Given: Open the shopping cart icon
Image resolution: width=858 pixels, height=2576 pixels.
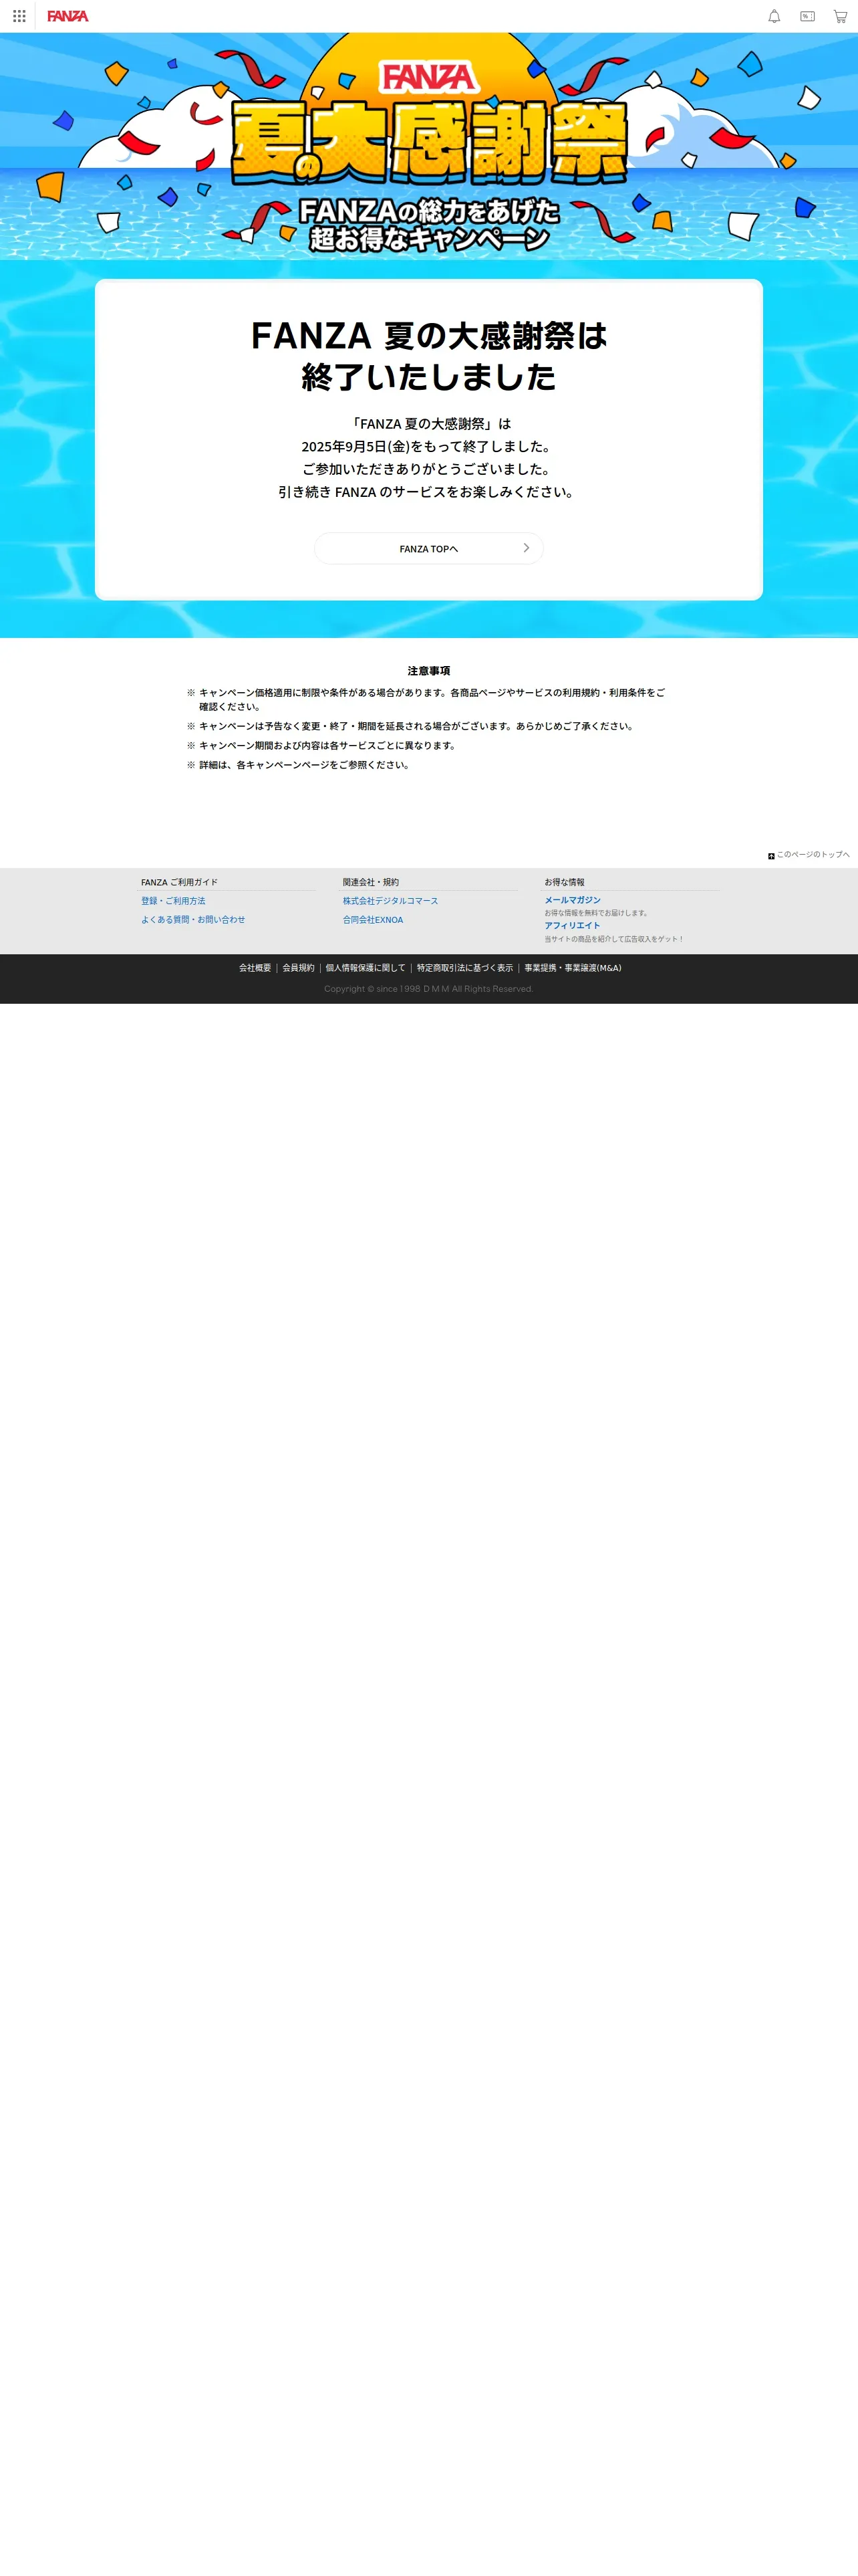Looking at the screenshot, I should pos(840,16).
